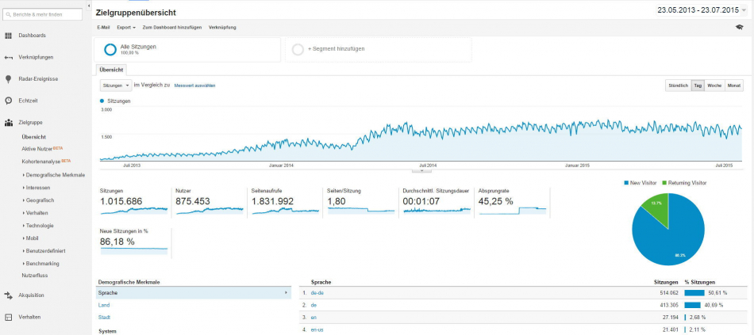The image size is (754, 335).
Task: Click the Dashboards grid icon in sidebar
Action: pos(9,36)
